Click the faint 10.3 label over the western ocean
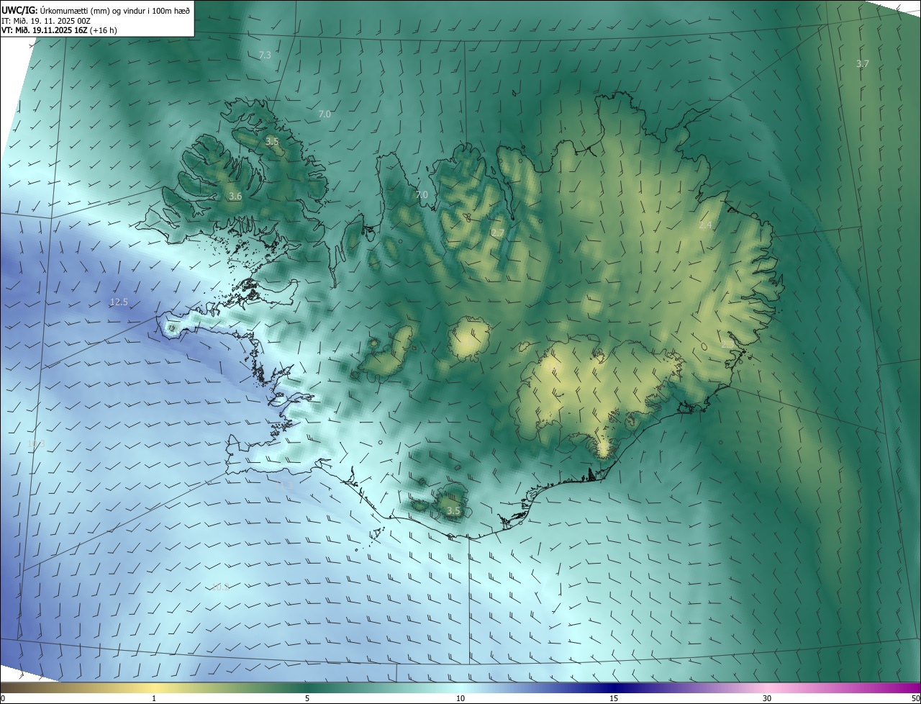The width and height of the screenshot is (921, 704). tap(36, 444)
